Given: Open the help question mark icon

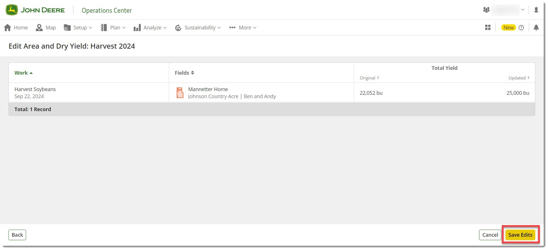Looking at the screenshot, I should pyautogui.click(x=521, y=27).
